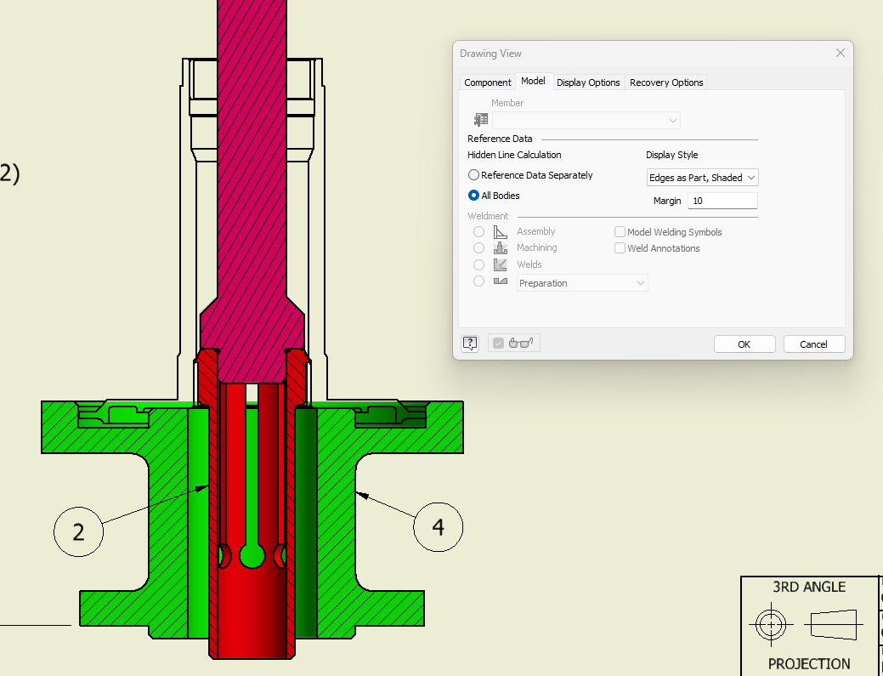Toggle the preview checkbox next to glasses
The width and height of the screenshot is (883, 676).
(498, 343)
